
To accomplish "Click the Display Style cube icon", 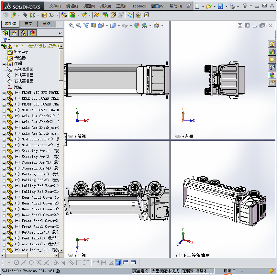I will point(113,25).
